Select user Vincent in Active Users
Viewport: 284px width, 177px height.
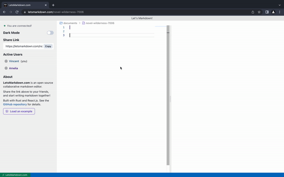14,61
